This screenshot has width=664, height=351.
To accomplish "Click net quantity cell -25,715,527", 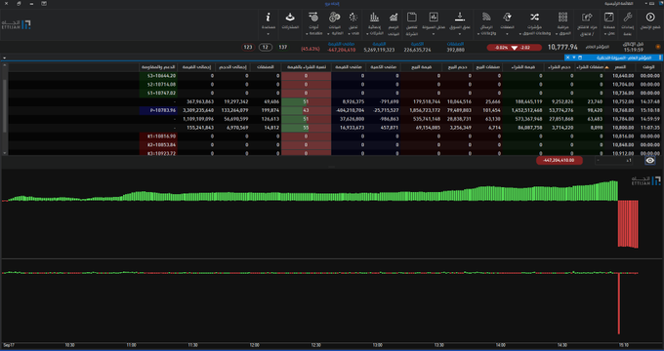I will [x=383, y=110].
